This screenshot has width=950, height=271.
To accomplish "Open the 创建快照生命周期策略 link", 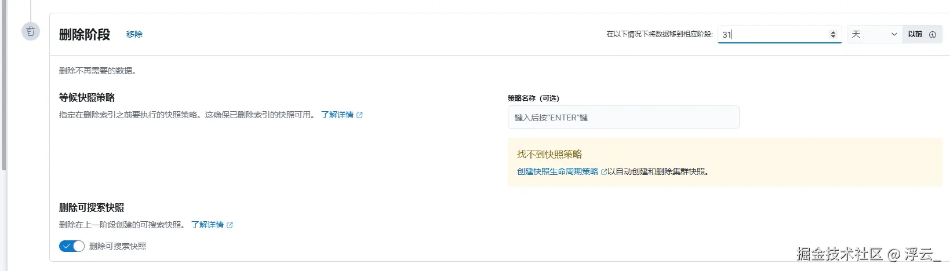I will click(x=557, y=171).
